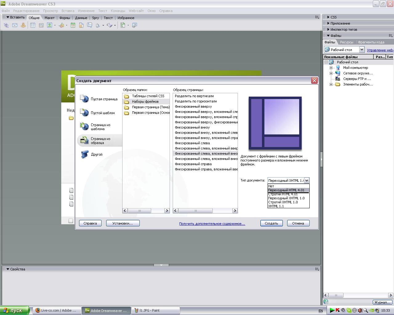Click the Insert Table icon
This screenshot has height=315, width=394.
tap(33, 25)
